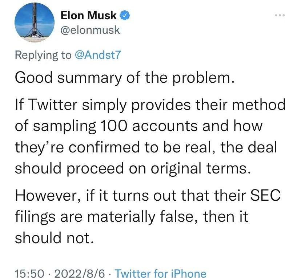Click the 'confirmed to be real' line
This screenshot has height=278, width=301.
click(146, 147)
